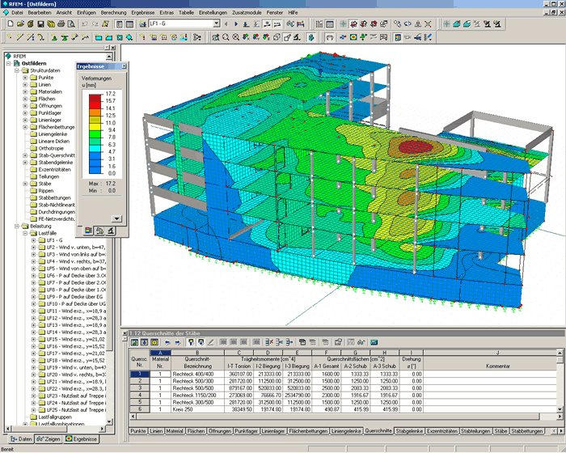
Task: Click the table view toolbar icon
Action: click(129, 23)
